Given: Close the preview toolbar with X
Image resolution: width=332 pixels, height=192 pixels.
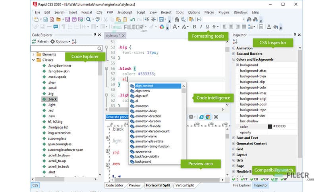Looking at the screenshot, I should pyautogui.click(x=216, y=117).
